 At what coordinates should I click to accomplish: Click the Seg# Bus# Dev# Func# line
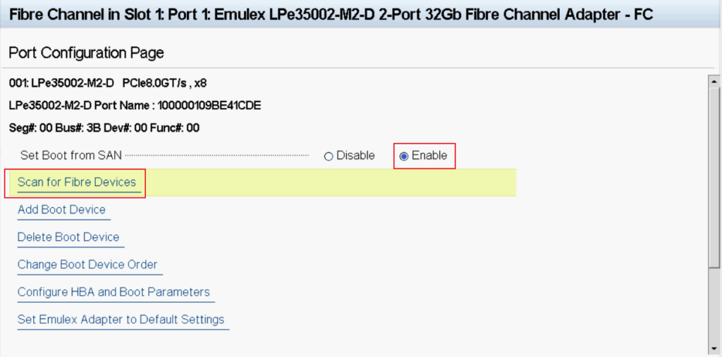(104, 128)
